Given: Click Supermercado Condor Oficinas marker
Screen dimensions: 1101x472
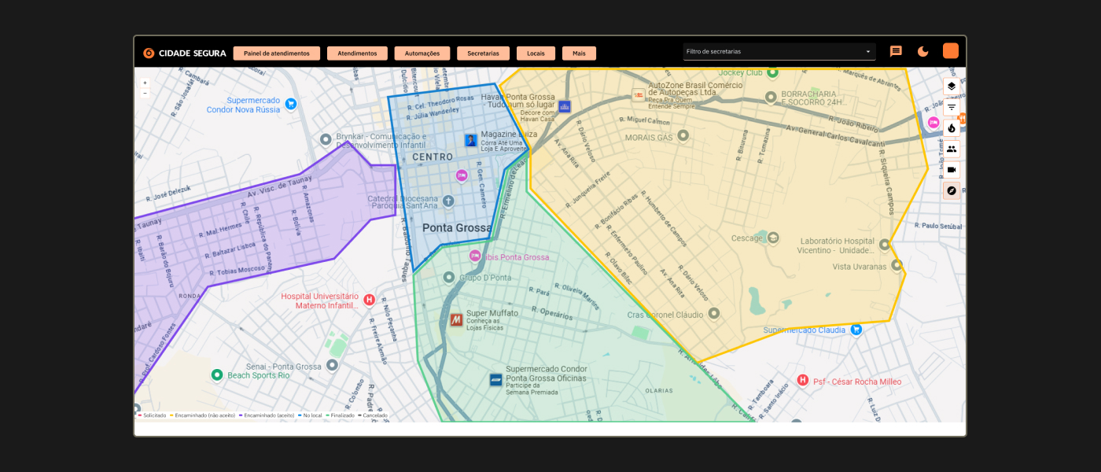Looking at the screenshot, I should [495, 379].
